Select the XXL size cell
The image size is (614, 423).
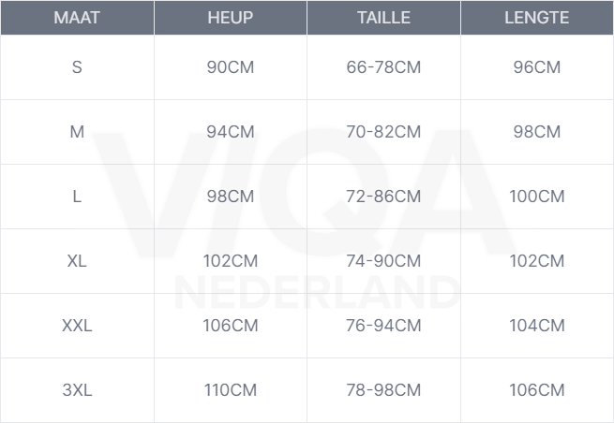[x=77, y=326]
